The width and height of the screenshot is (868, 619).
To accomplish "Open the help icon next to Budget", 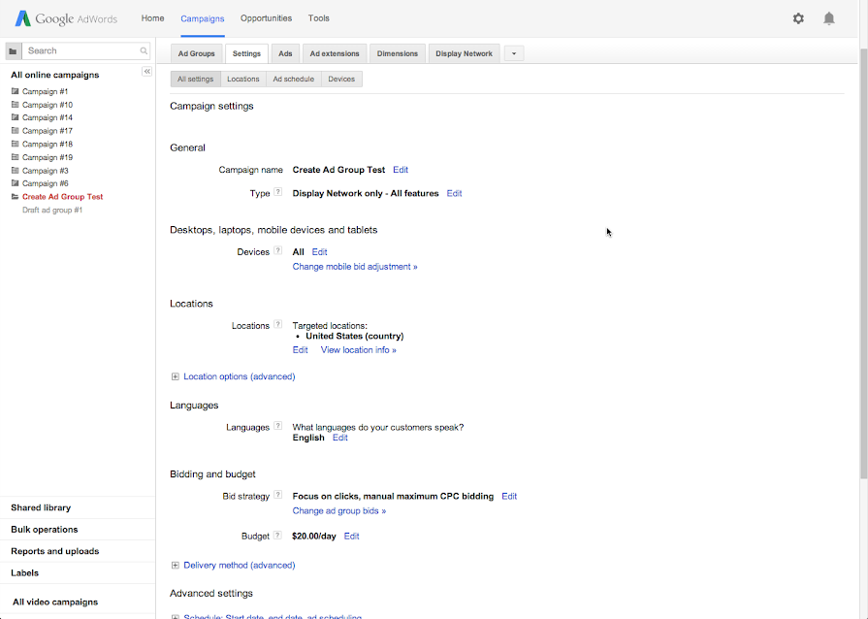I will [279, 535].
